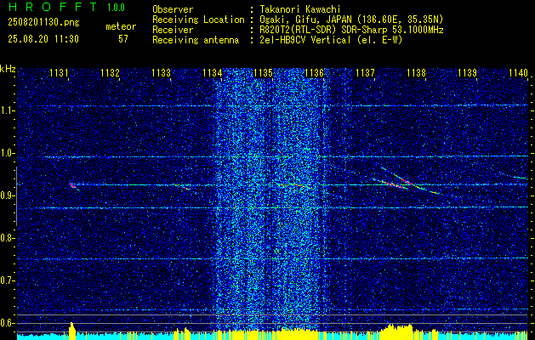
Task: Click the Receiving antenna 2el-HB9CV Vertical text
Action: pyautogui.click(x=331, y=40)
